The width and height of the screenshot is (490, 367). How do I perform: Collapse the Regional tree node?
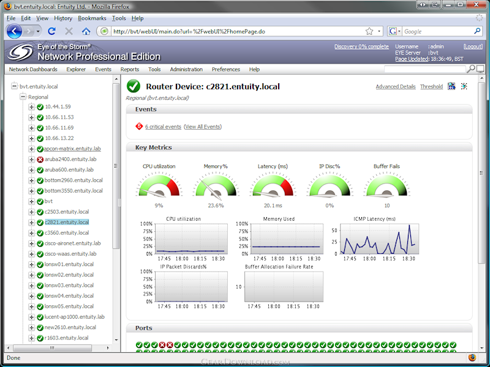point(23,97)
